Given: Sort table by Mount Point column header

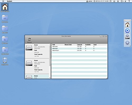Looking at the screenshot, I should coord(68,45).
